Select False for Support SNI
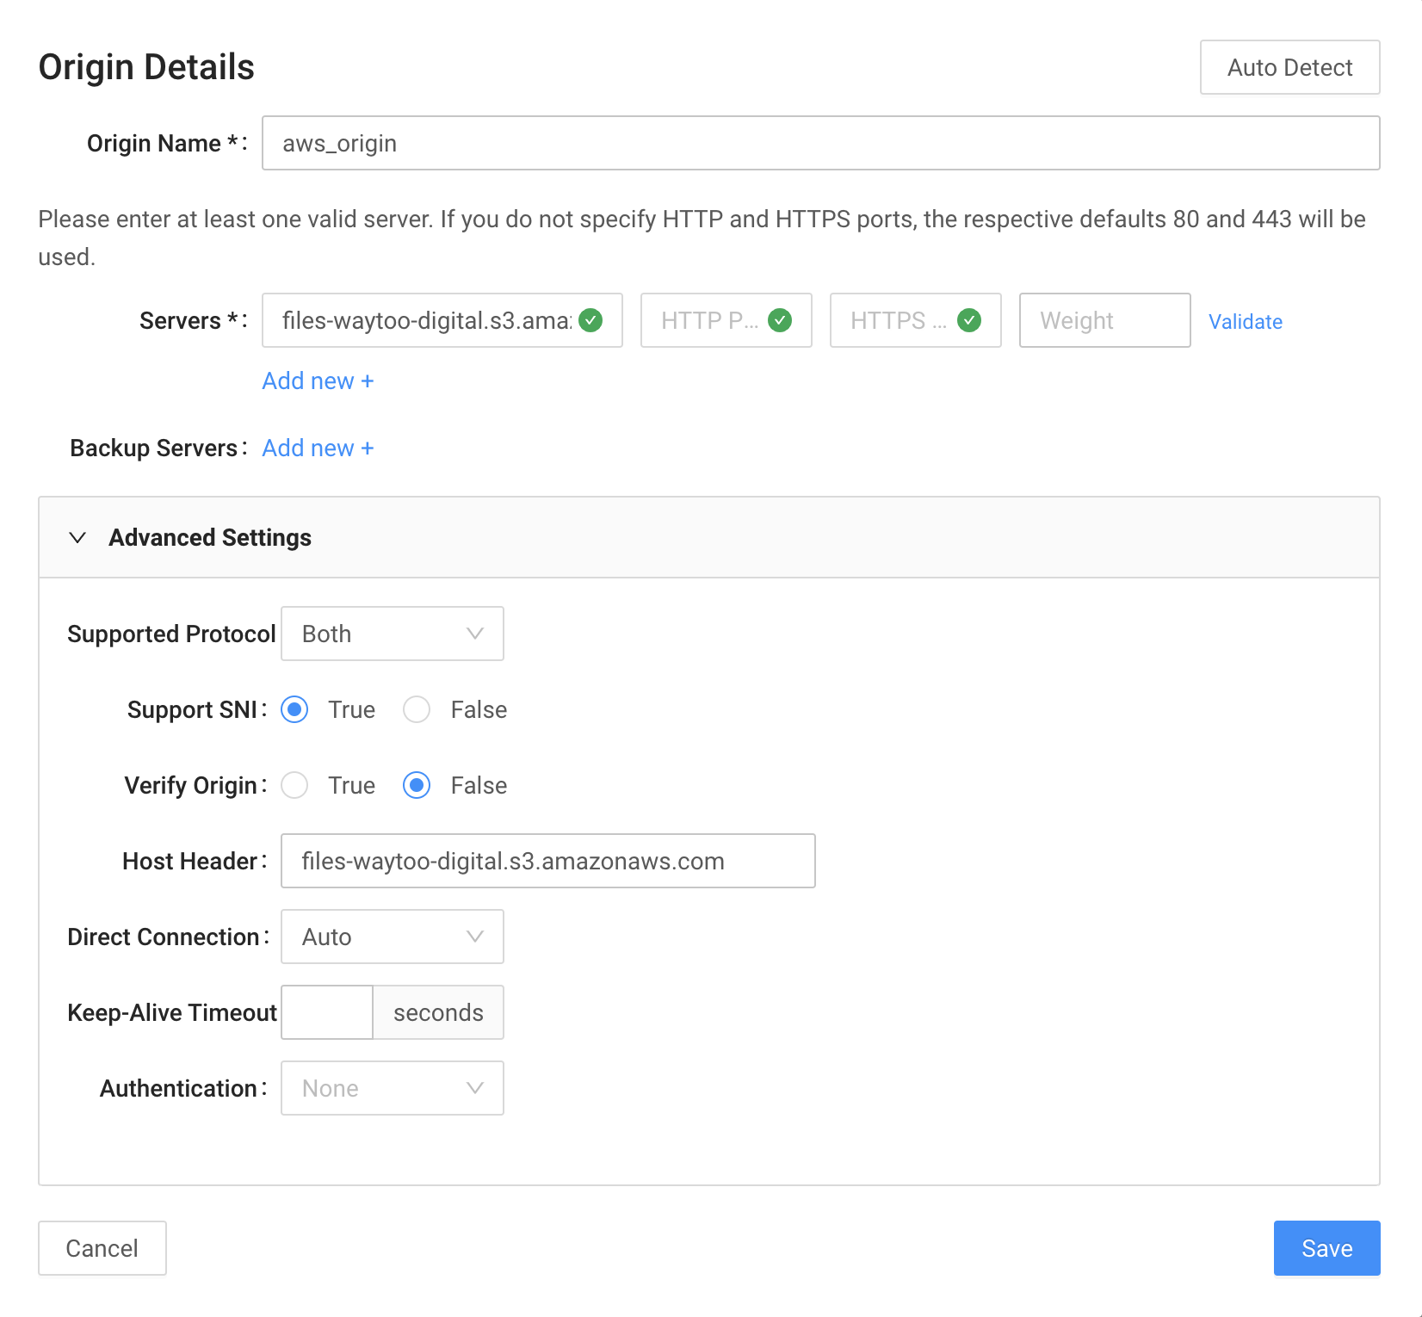 click(x=417, y=709)
